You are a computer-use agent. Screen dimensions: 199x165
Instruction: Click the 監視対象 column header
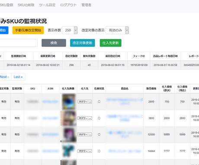[17, 89]
